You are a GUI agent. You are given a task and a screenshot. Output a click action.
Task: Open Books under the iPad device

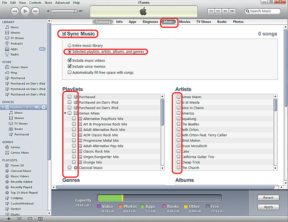(19, 129)
